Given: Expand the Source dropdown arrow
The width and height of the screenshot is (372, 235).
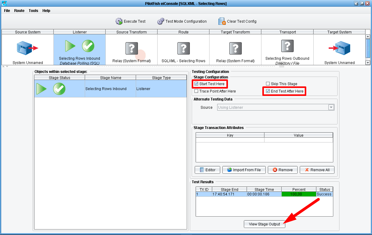Looking at the screenshot, I should tap(331, 107).
